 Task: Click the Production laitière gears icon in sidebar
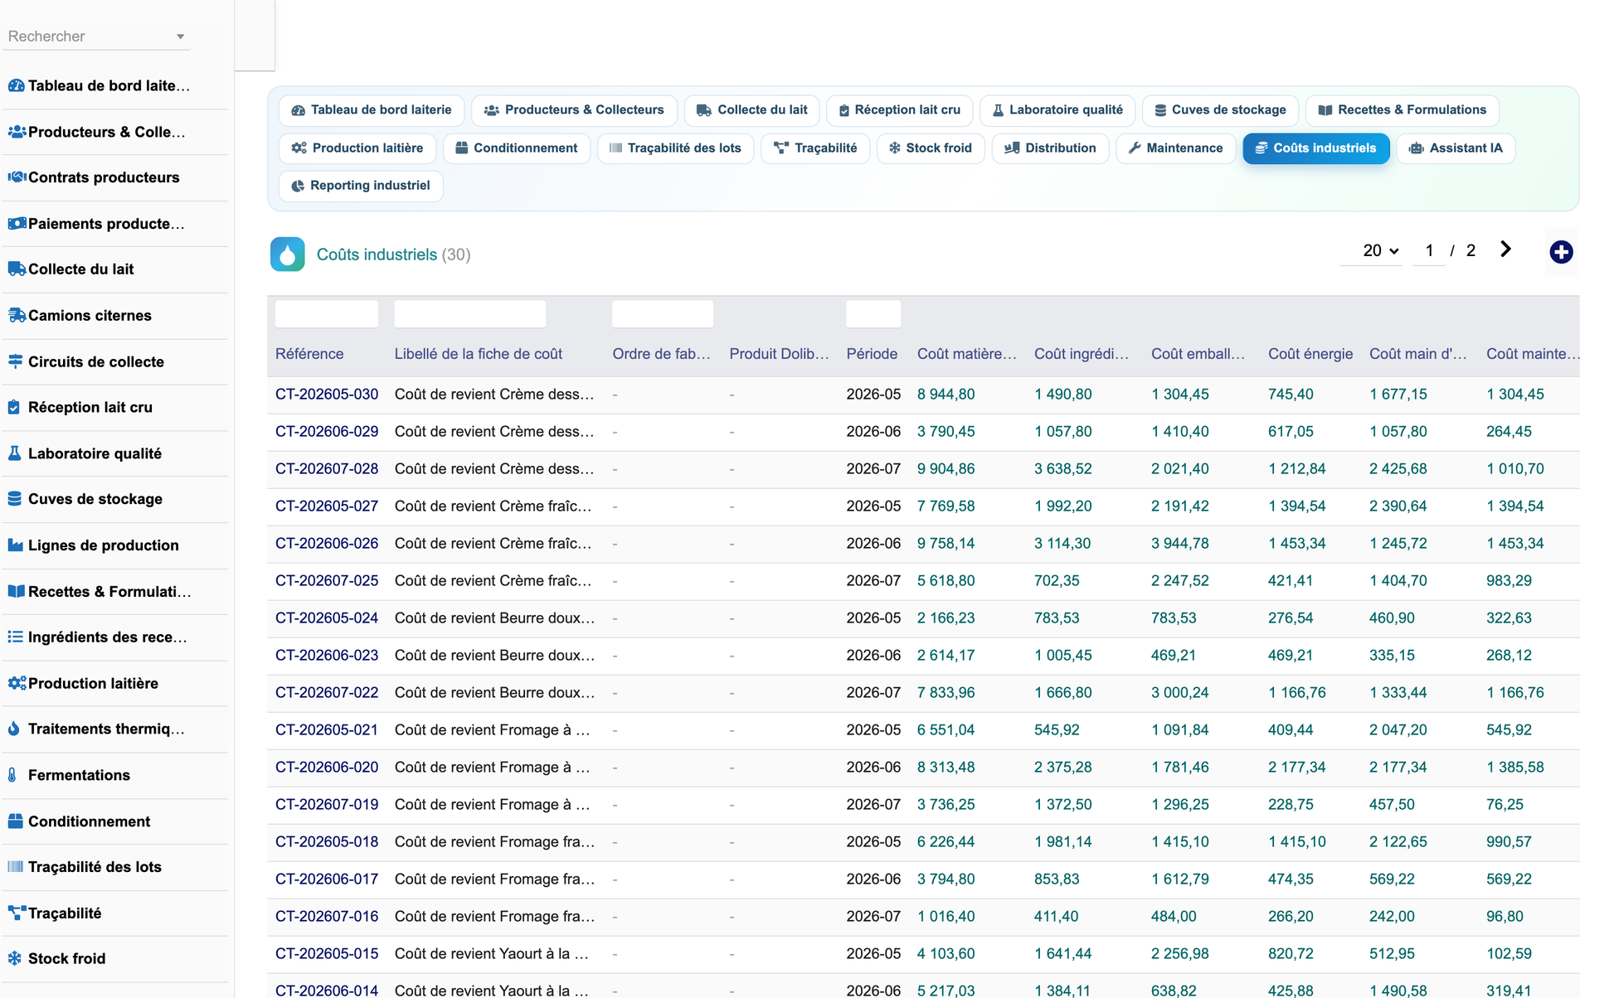16,683
